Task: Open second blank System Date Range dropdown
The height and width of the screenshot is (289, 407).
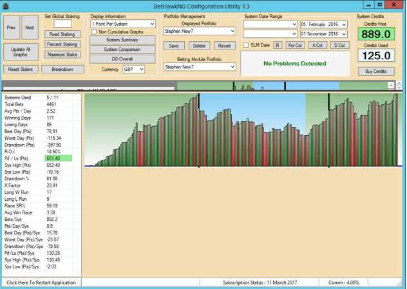Action: [270, 34]
